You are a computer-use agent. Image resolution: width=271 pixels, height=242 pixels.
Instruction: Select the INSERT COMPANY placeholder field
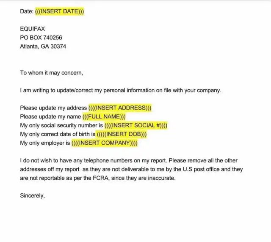coord(105,143)
